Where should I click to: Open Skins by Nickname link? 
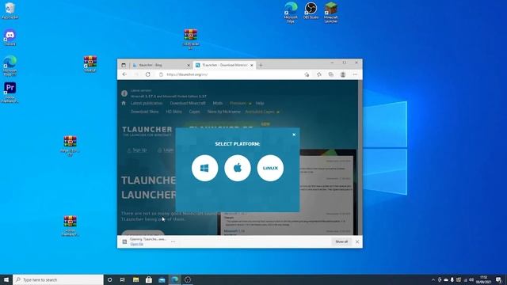[x=223, y=112]
